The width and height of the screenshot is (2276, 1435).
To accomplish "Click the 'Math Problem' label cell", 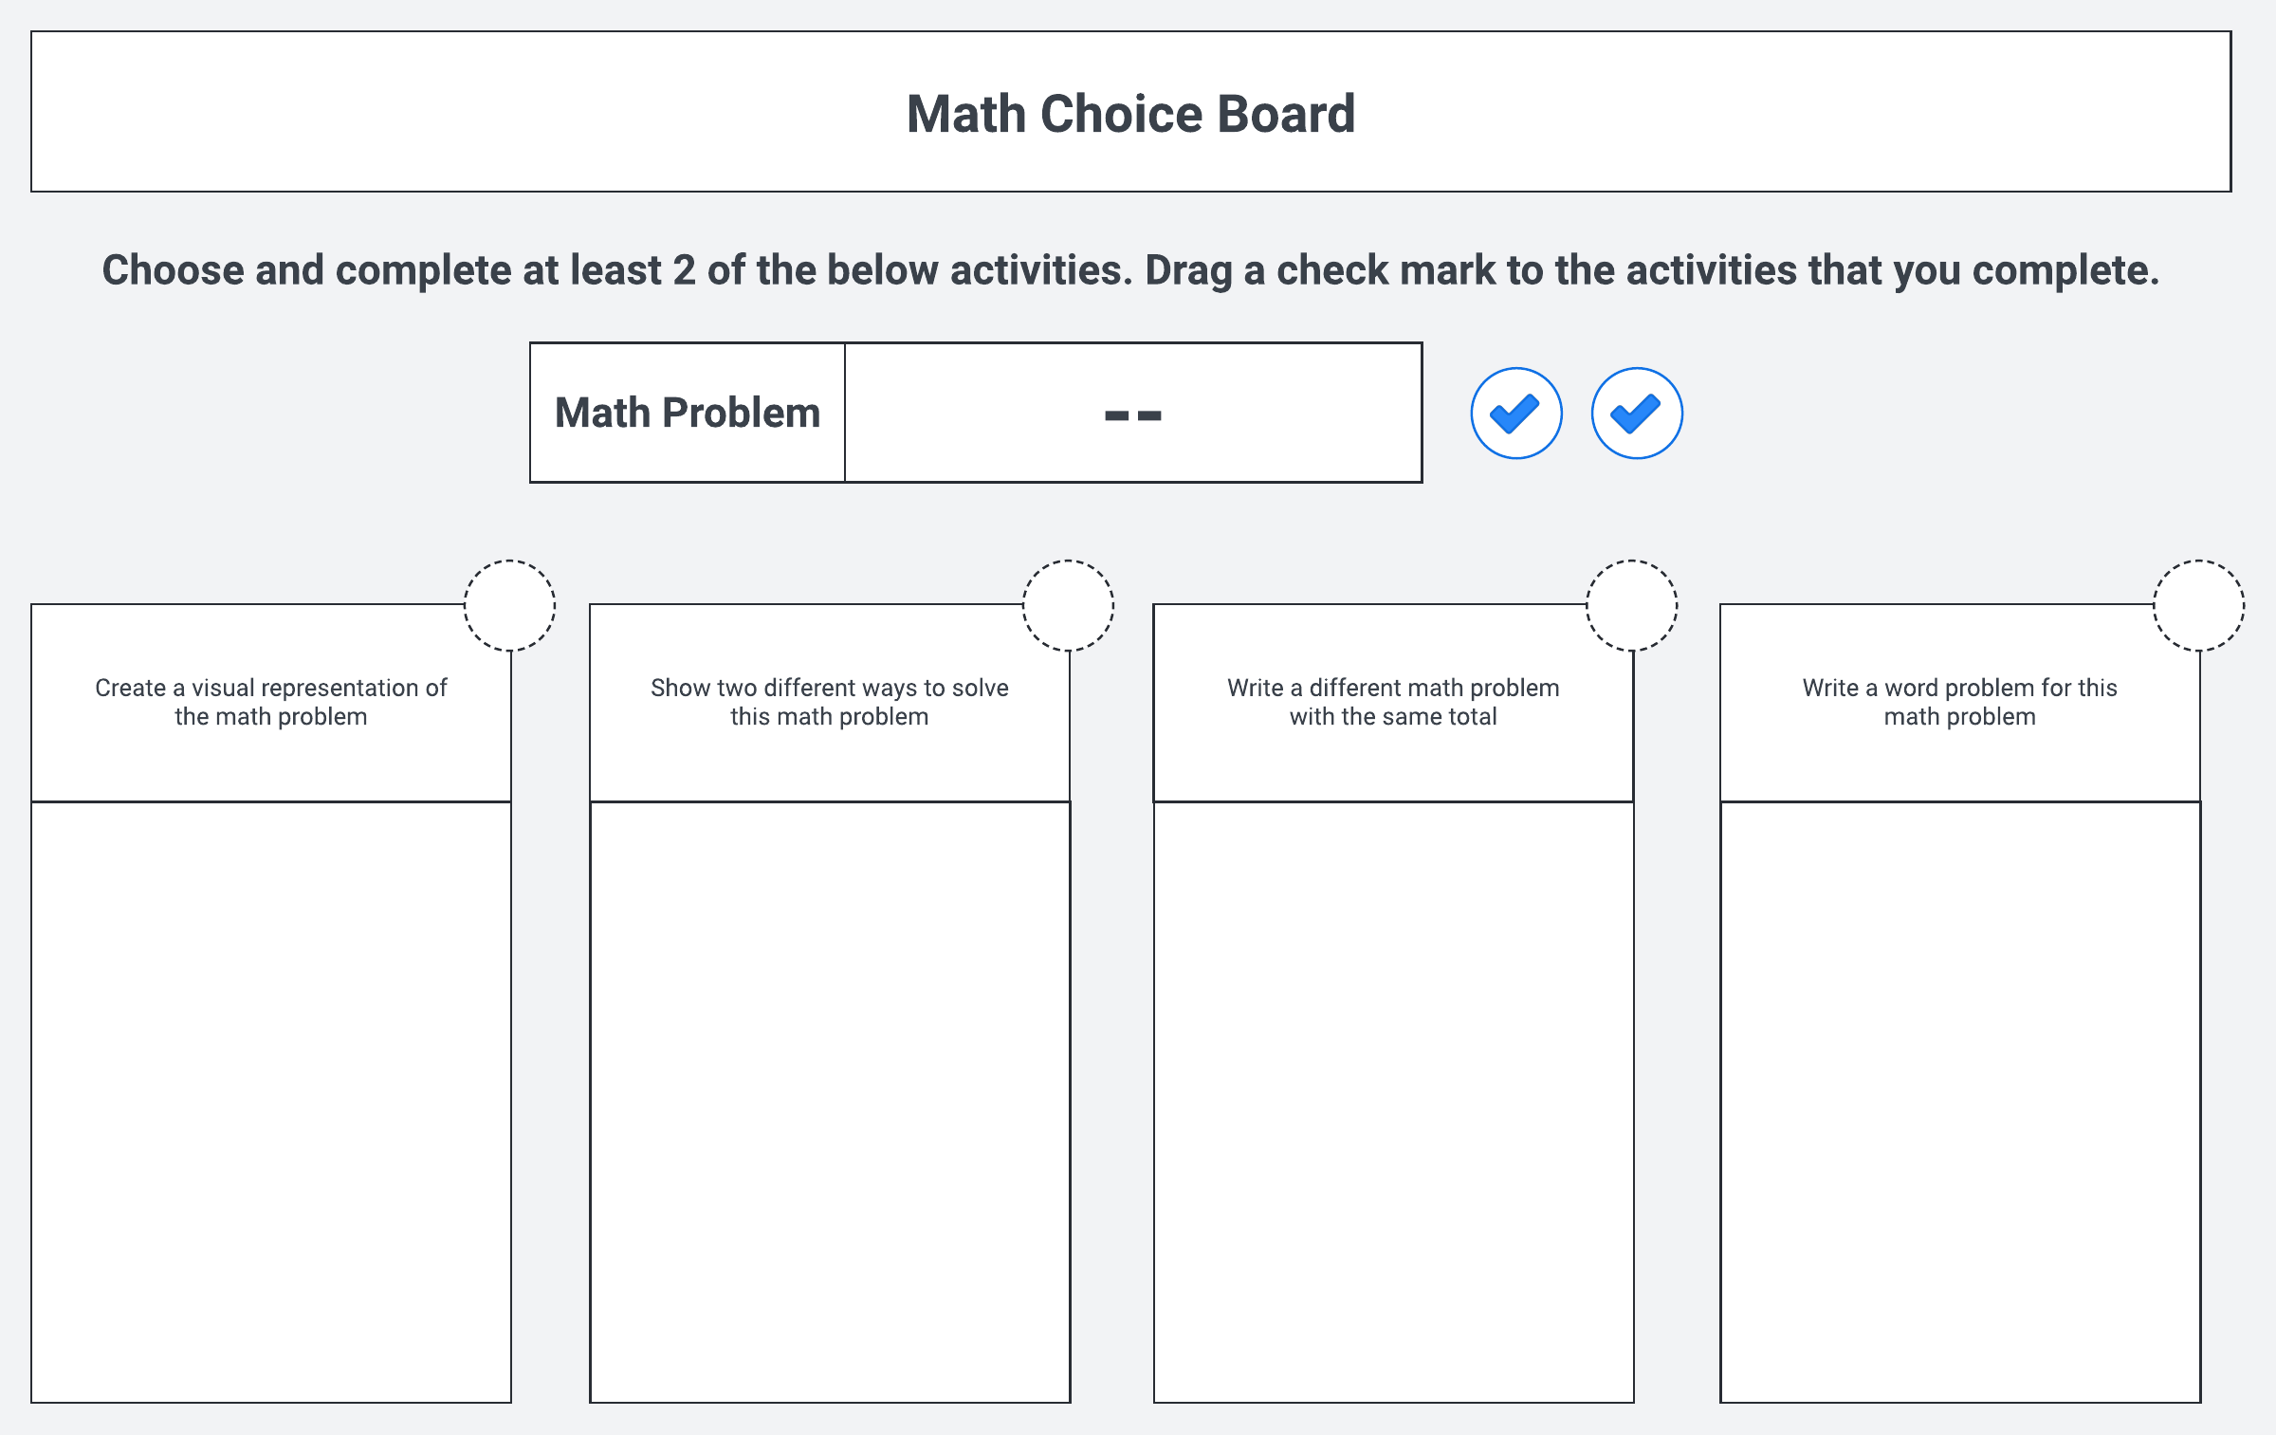I will pyautogui.click(x=688, y=414).
